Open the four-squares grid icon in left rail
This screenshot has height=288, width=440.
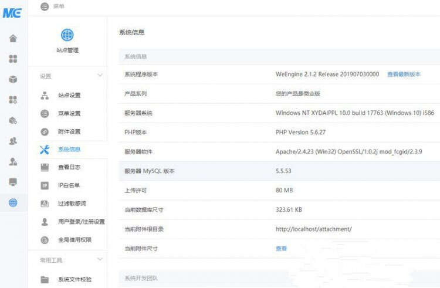[x=13, y=59]
